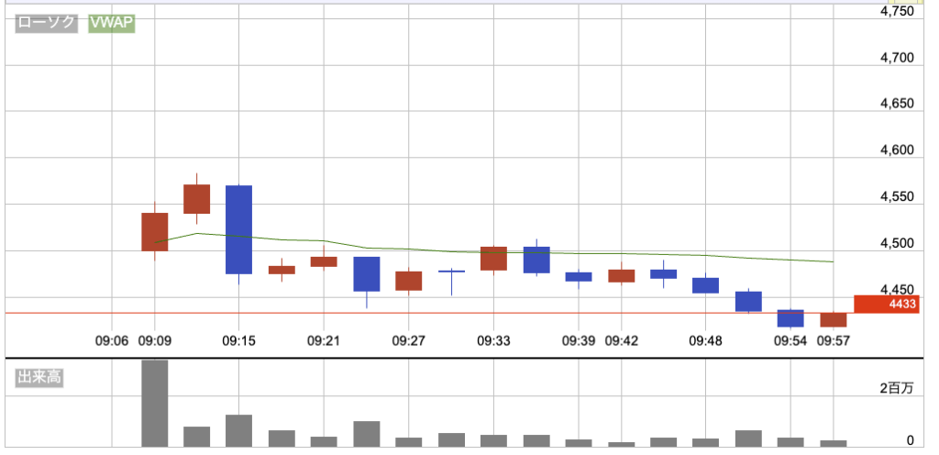Click the tallest volume bar at 09:09
Image resolution: width=939 pixels, height=455 pixels.
coord(154,403)
